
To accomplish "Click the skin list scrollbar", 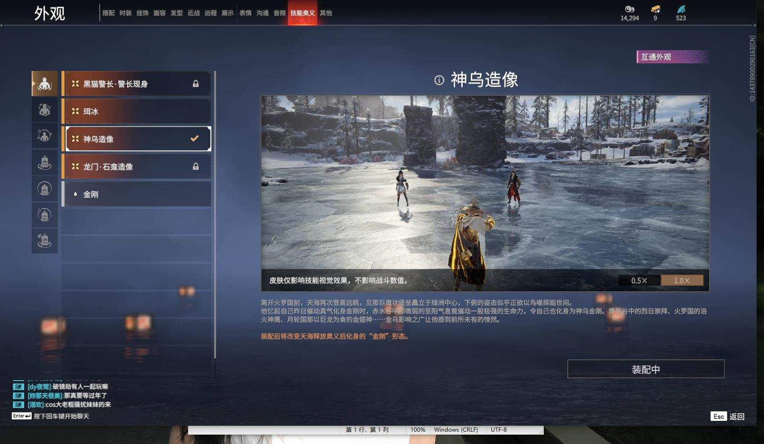I will point(215,215).
